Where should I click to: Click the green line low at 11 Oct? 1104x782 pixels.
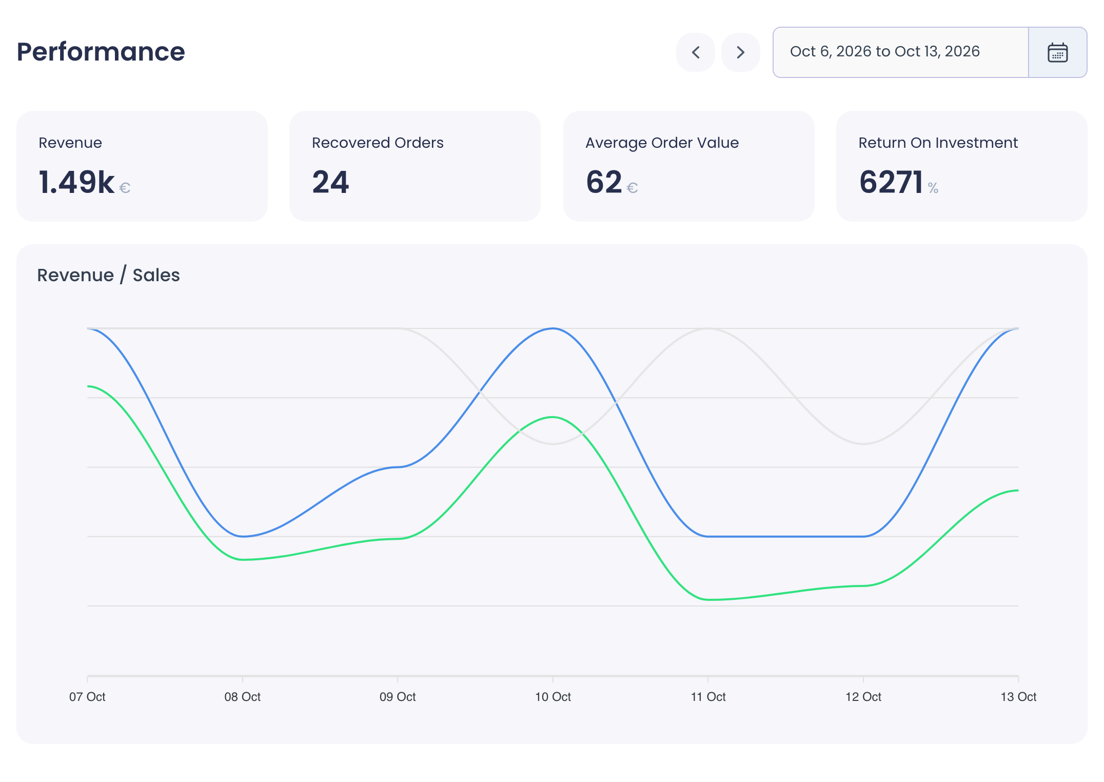click(x=708, y=599)
